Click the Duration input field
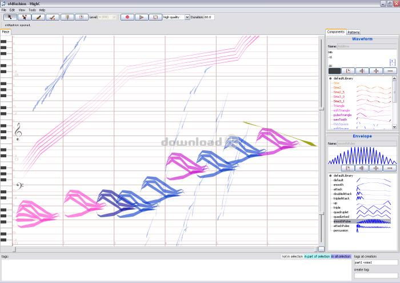The image size is (400, 283). [206, 17]
